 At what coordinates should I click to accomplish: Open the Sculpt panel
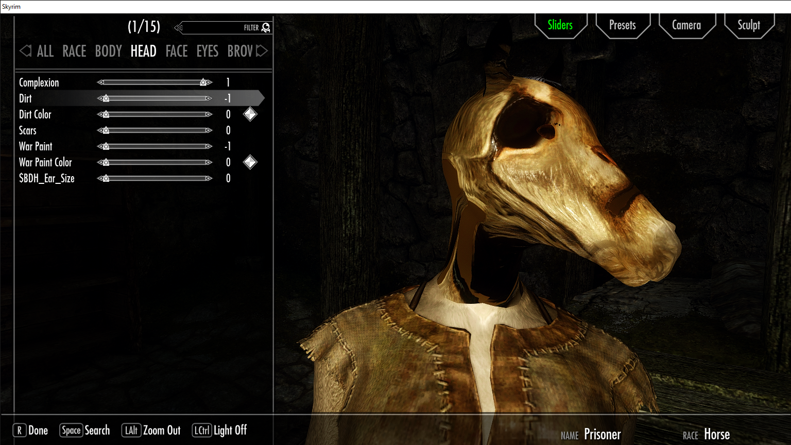point(749,25)
